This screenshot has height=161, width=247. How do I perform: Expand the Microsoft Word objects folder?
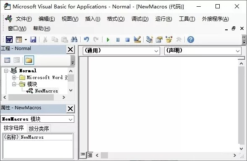tap(14, 77)
